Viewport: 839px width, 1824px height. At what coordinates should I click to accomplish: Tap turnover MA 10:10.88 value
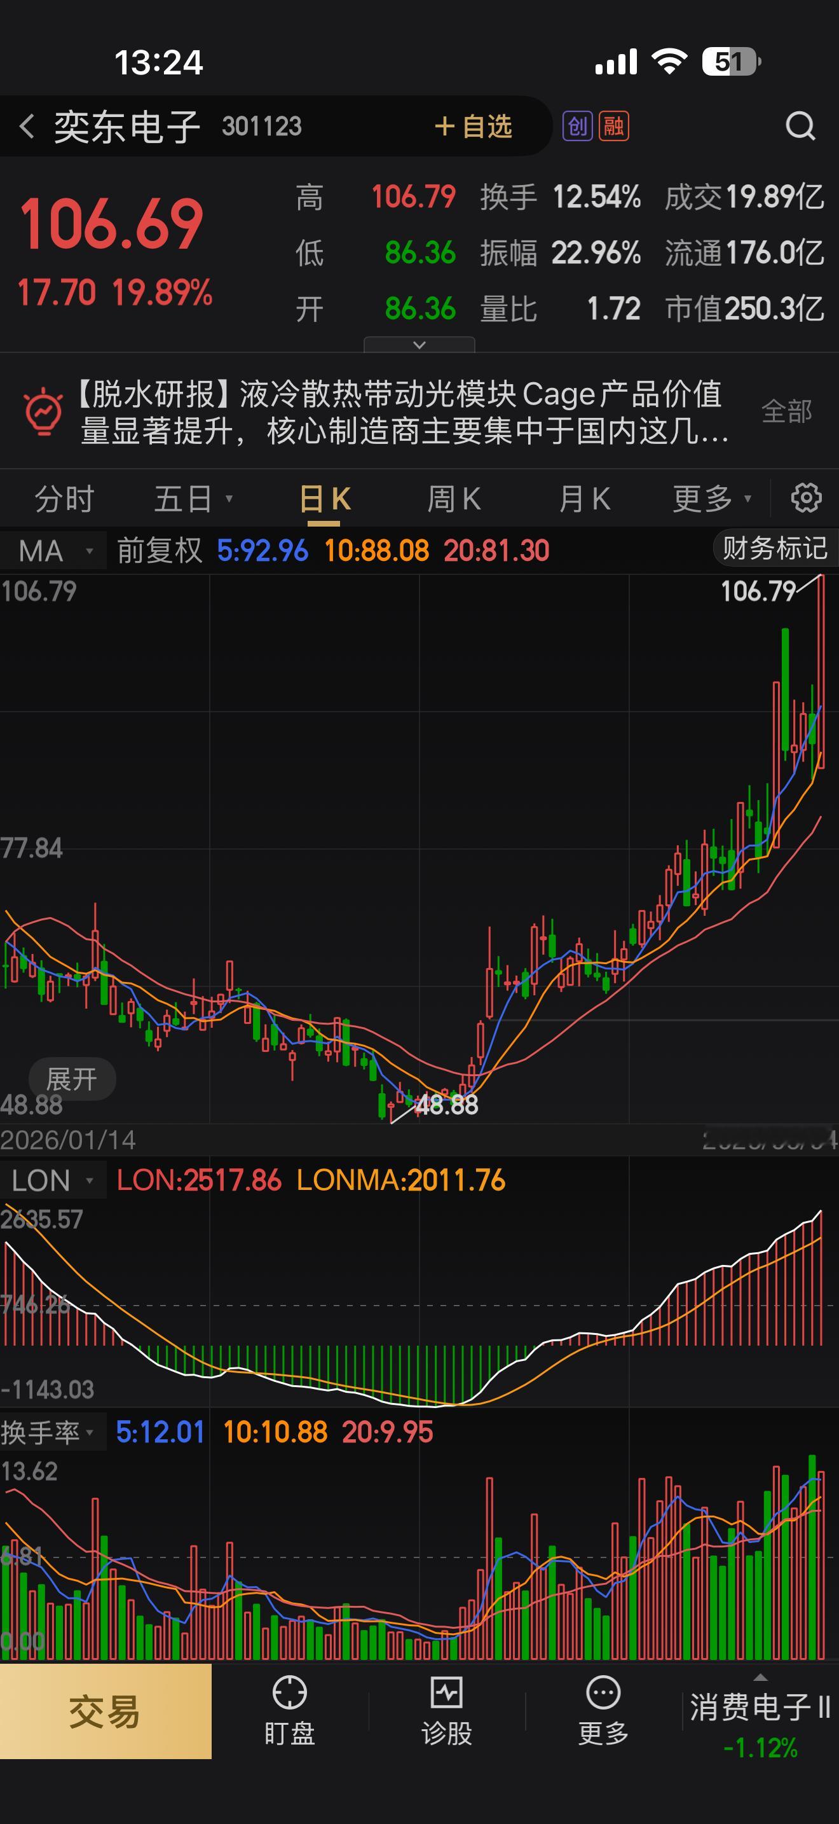pos(275,1432)
